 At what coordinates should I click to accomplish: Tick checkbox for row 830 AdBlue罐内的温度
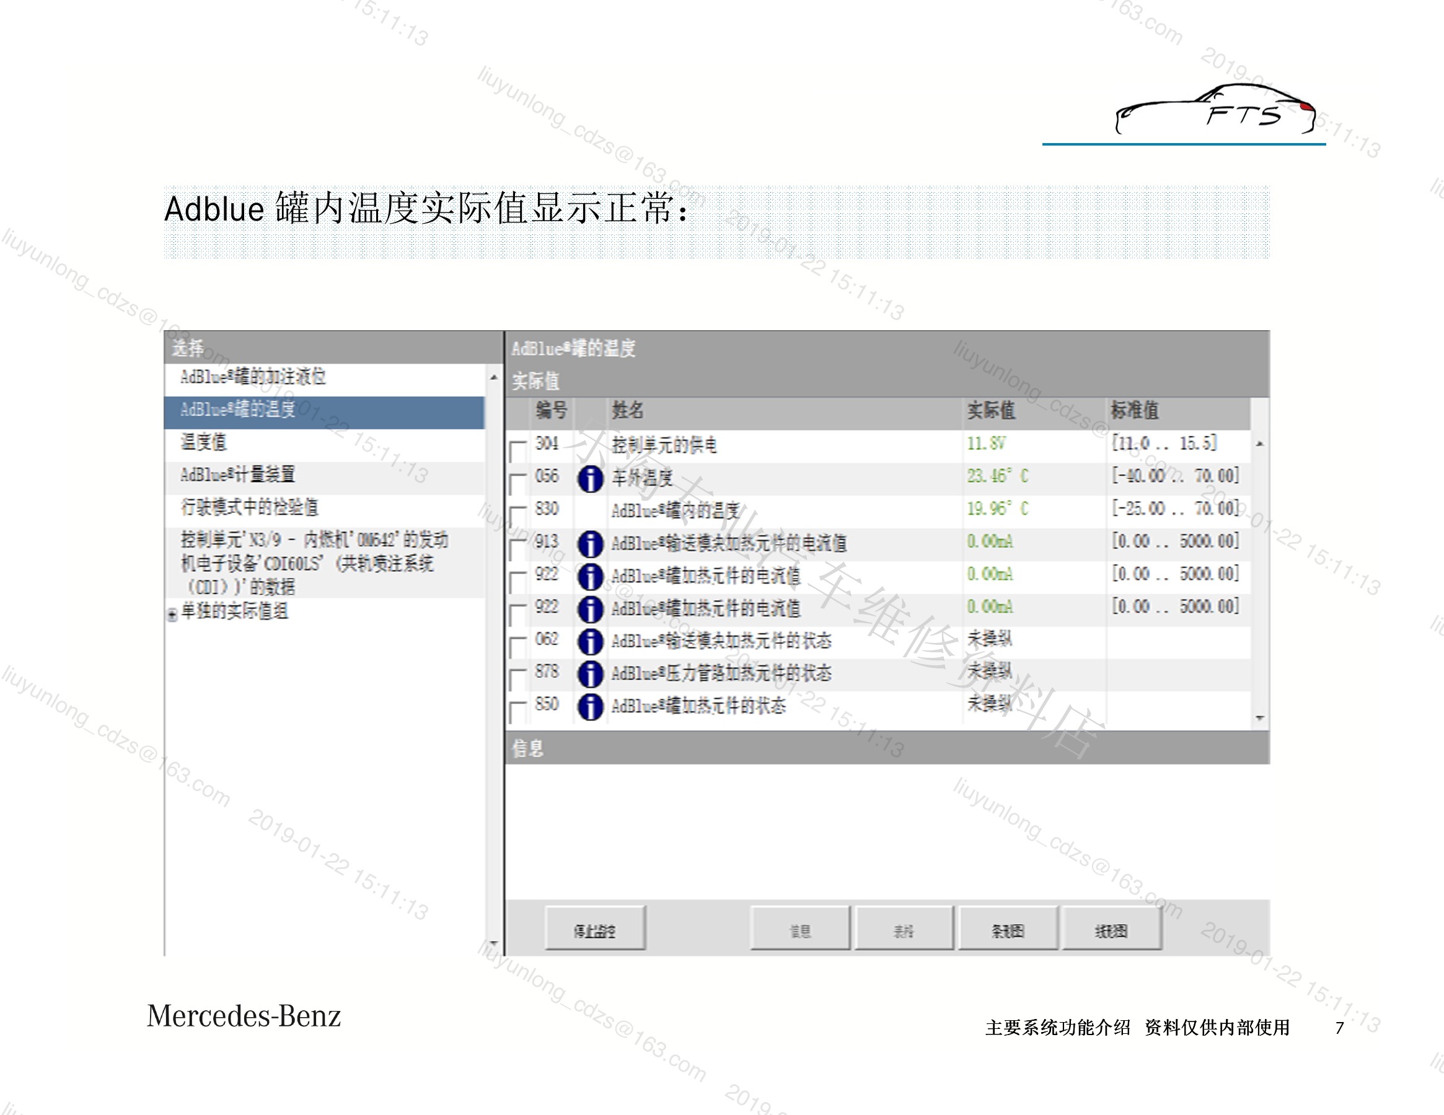518,516
